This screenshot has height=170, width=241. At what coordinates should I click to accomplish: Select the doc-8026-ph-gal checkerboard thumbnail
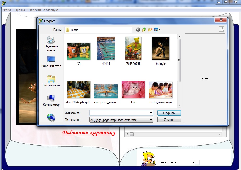point(79,89)
